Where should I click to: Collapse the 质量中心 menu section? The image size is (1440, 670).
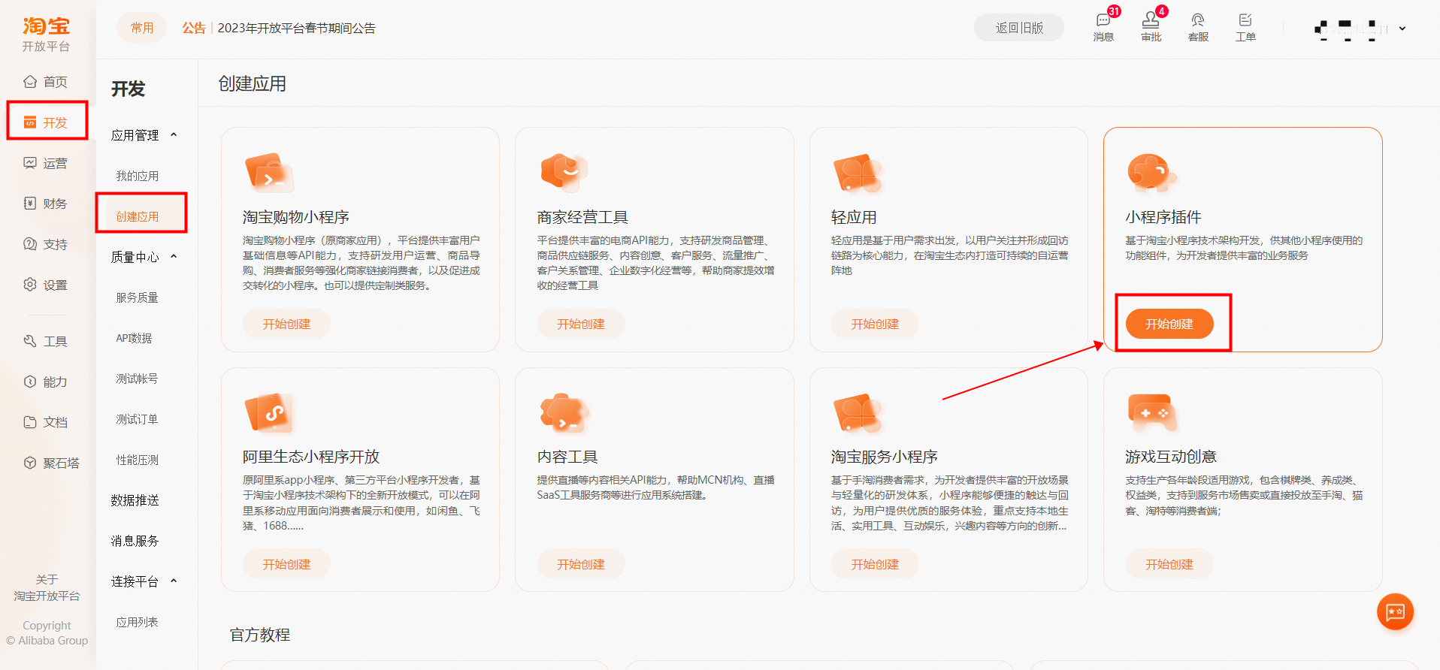point(174,257)
